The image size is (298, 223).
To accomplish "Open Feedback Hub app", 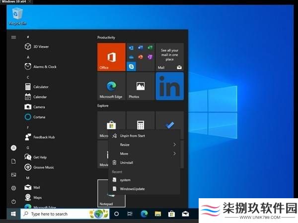I will [x=40, y=137].
